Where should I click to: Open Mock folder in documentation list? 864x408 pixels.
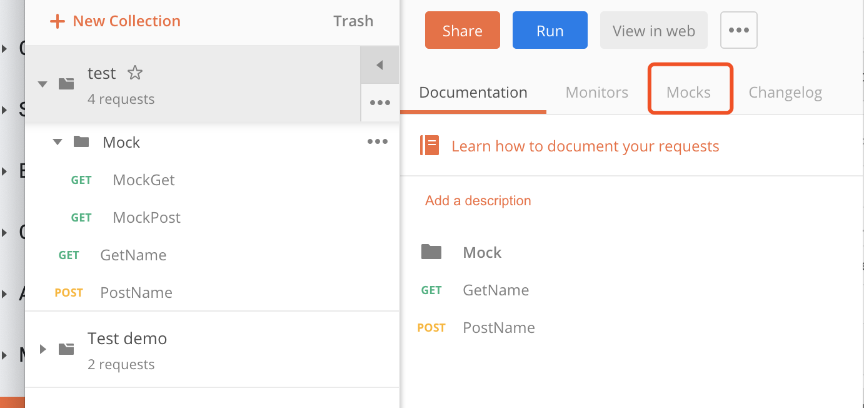coord(482,253)
